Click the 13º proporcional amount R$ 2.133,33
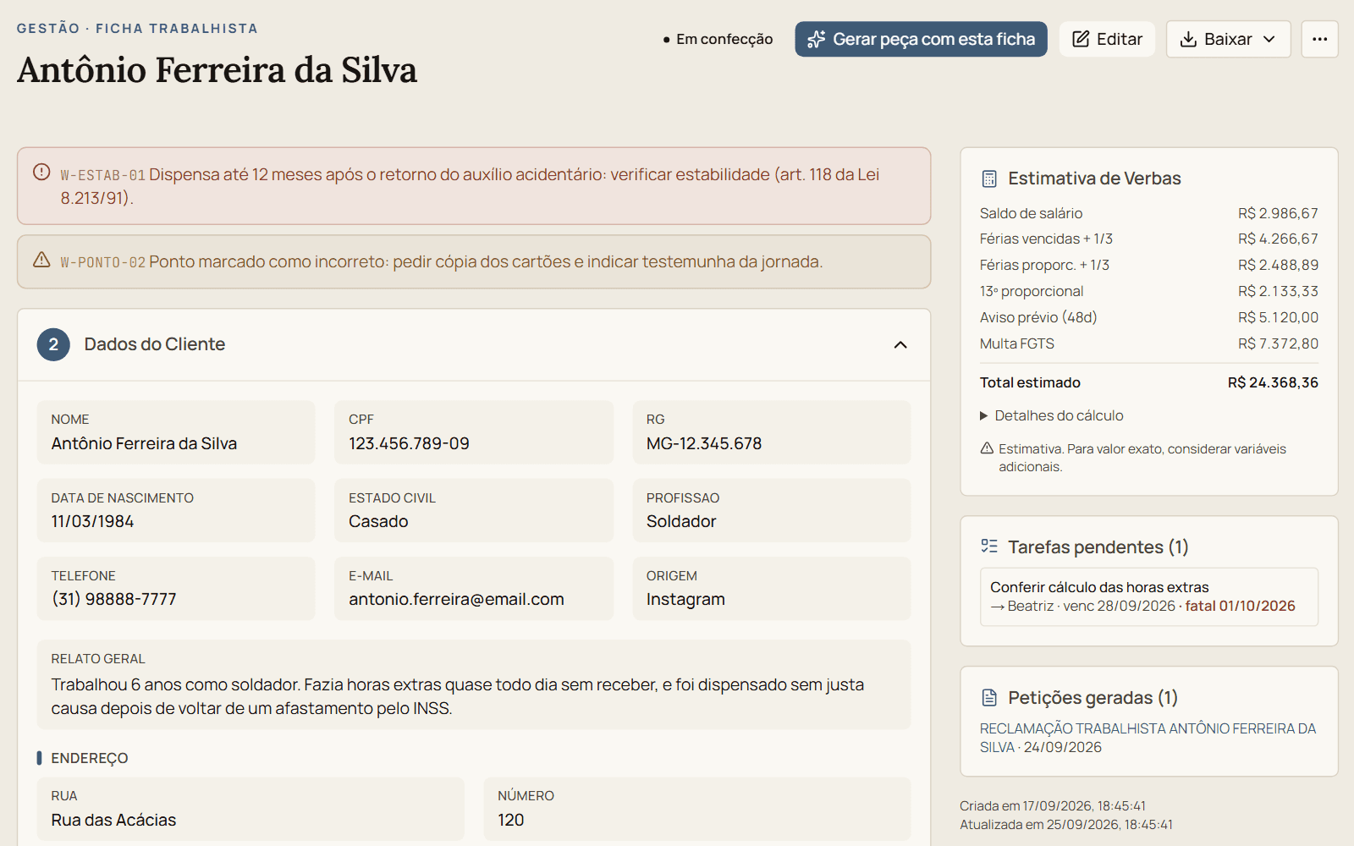 point(1278,291)
